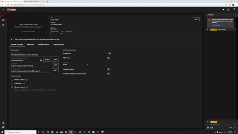Open the added delay dropdown showing None

(76, 64)
